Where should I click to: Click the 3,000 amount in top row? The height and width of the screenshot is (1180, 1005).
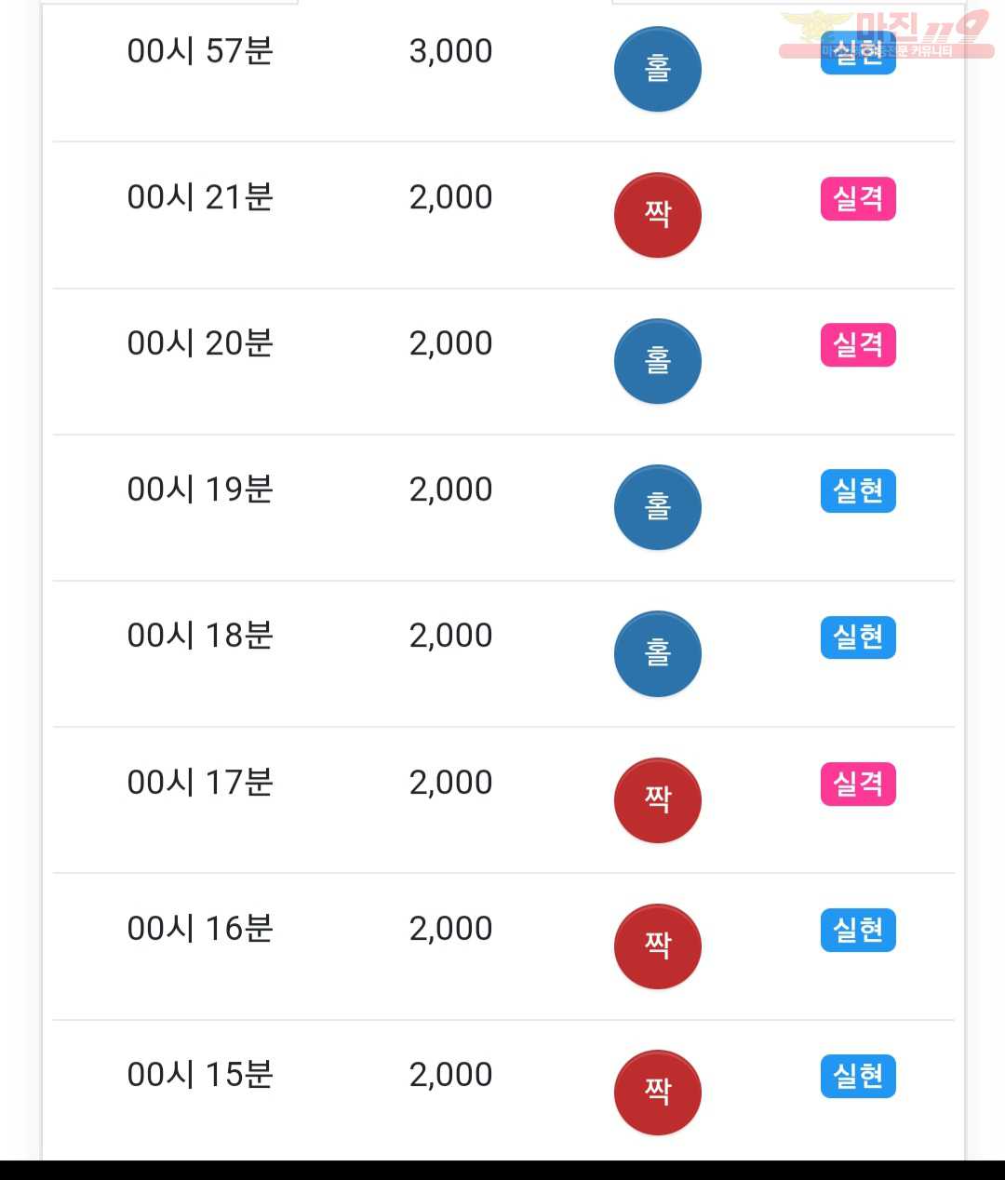pos(450,51)
